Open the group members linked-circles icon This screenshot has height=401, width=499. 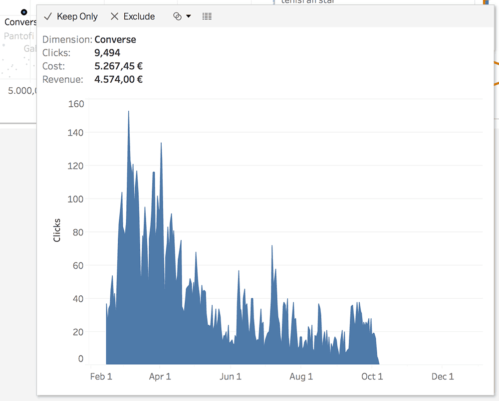(177, 16)
